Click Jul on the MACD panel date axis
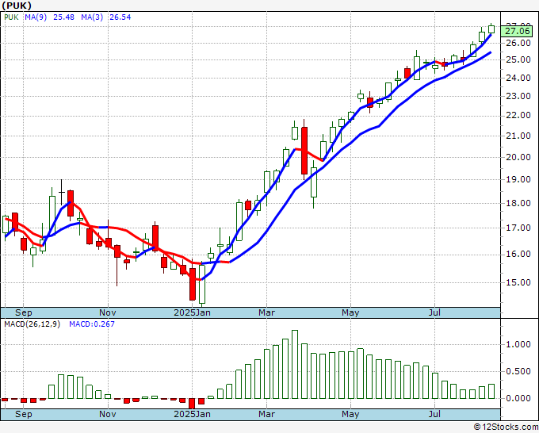Viewport: 539px width, 433px height. (x=435, y=414)
